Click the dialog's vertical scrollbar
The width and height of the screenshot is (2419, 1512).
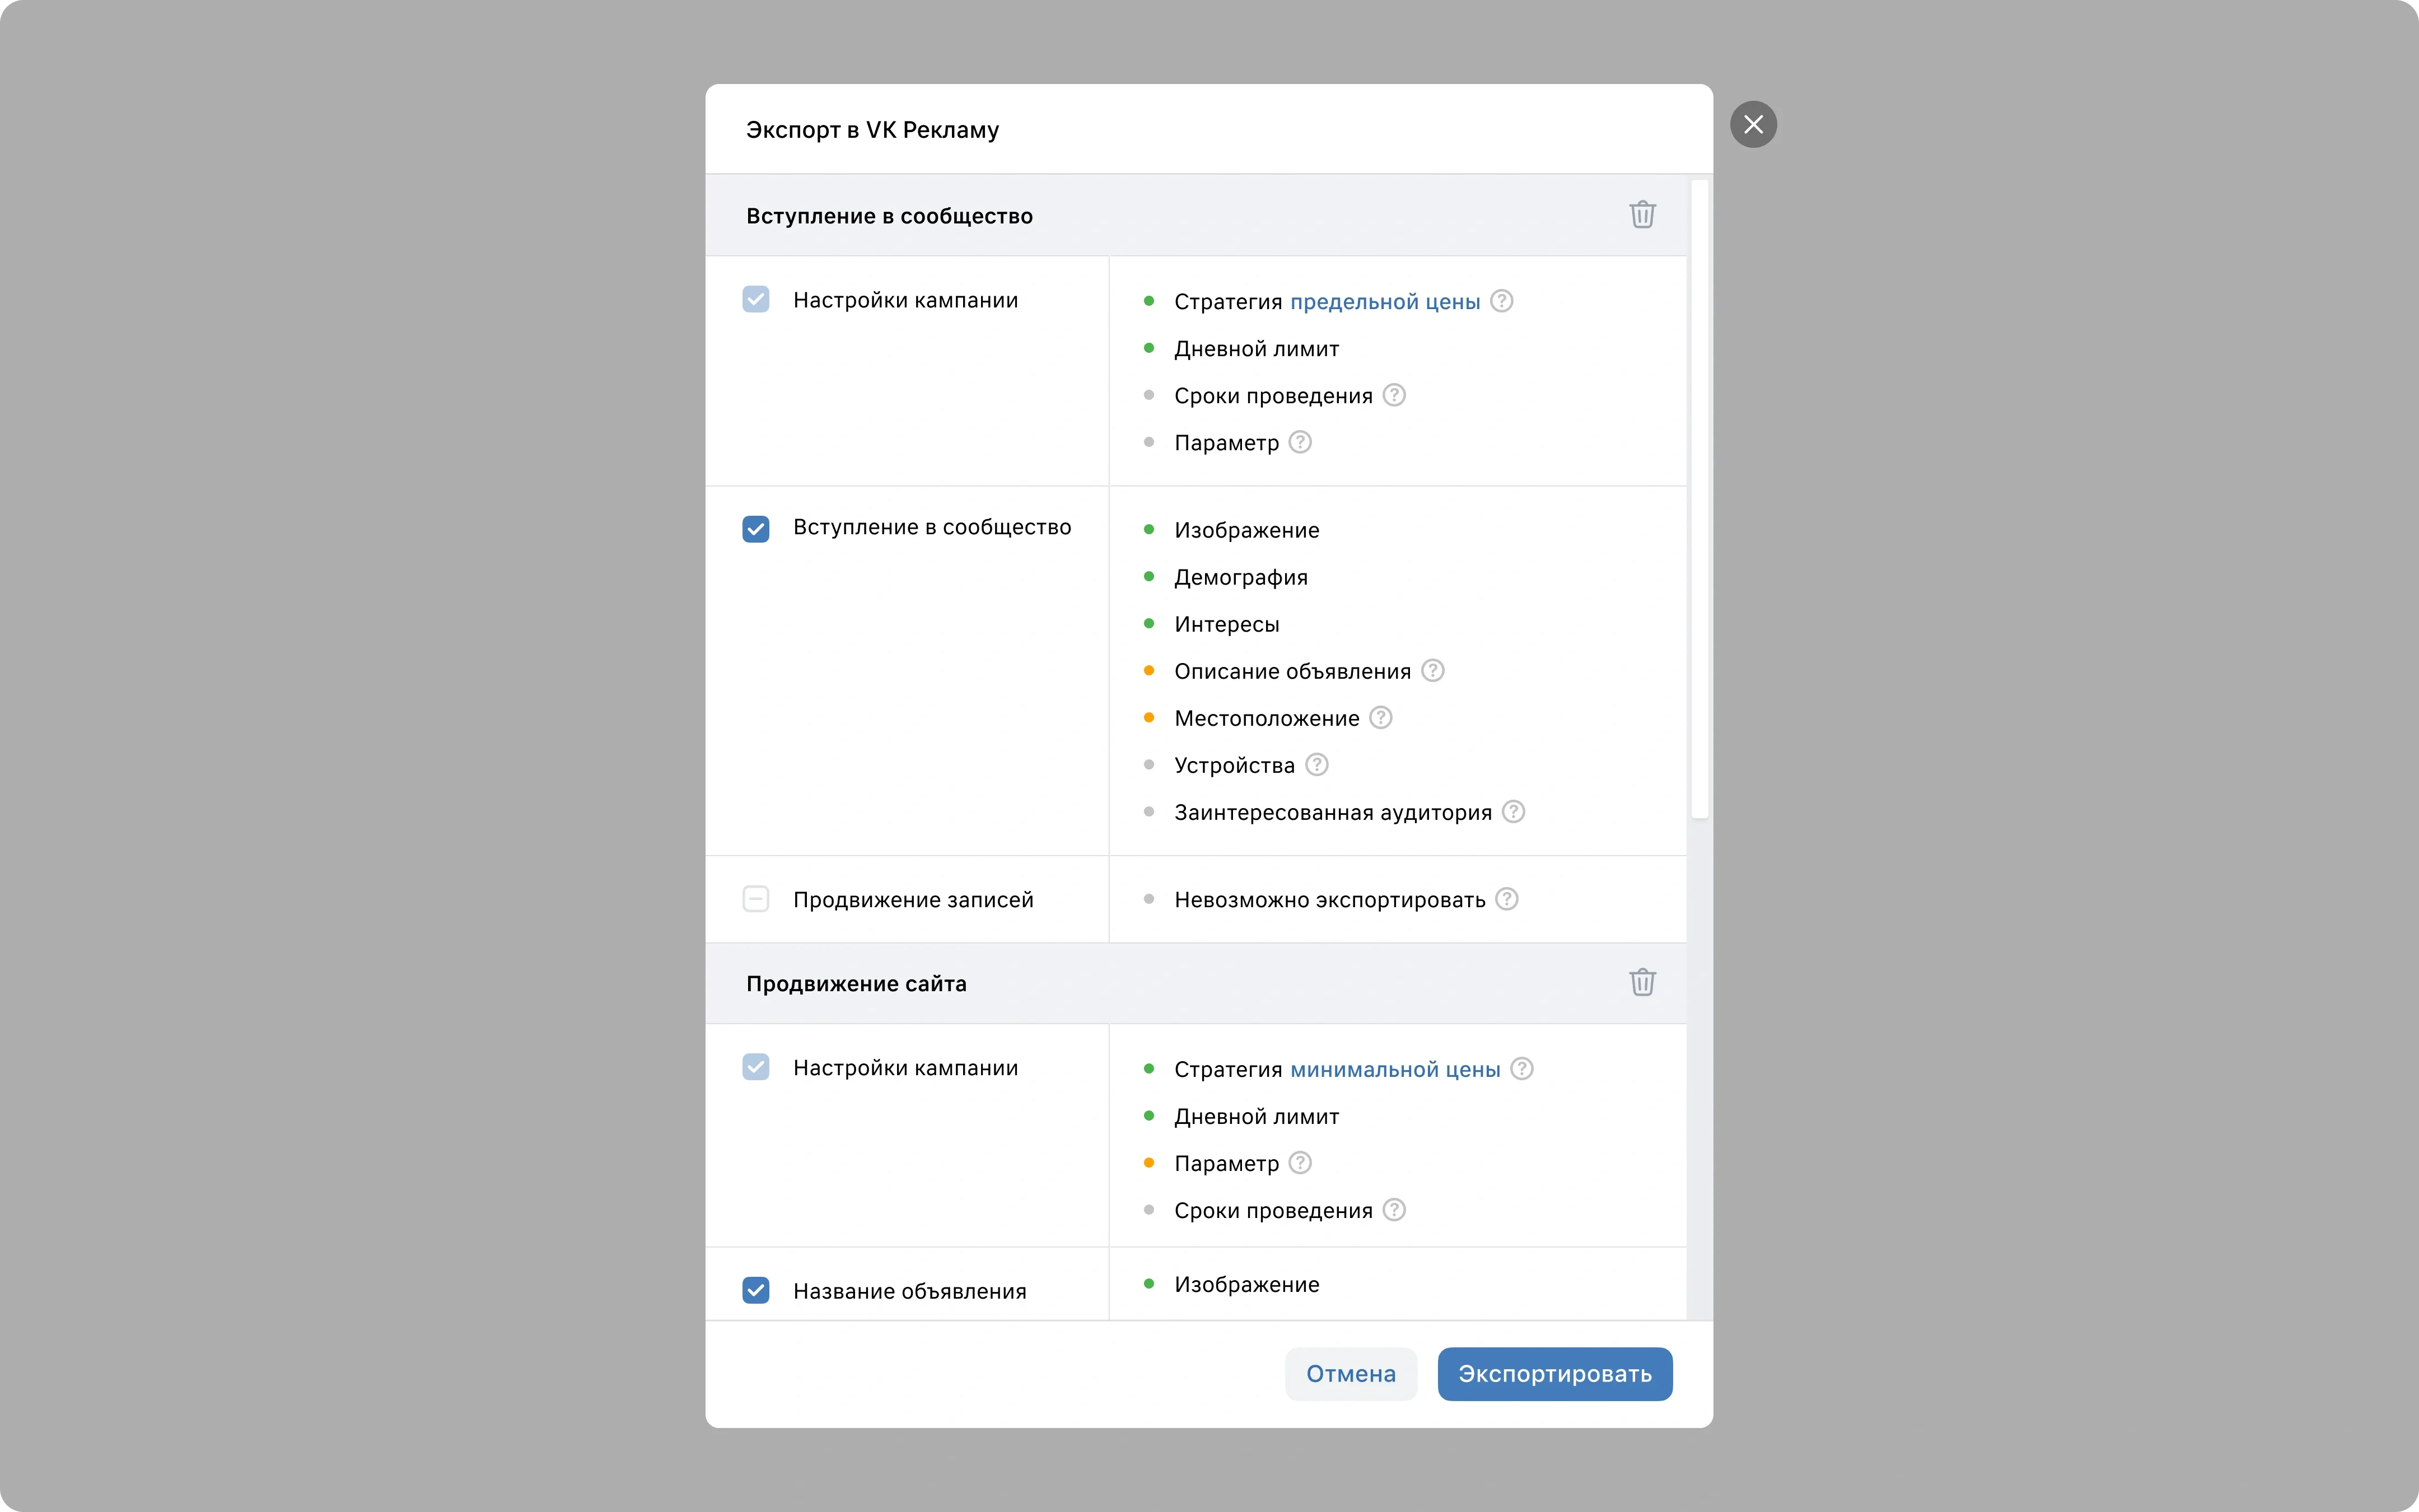point(1699,498)
